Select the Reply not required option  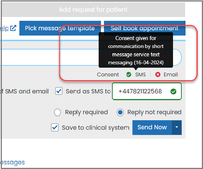[120, 112]
